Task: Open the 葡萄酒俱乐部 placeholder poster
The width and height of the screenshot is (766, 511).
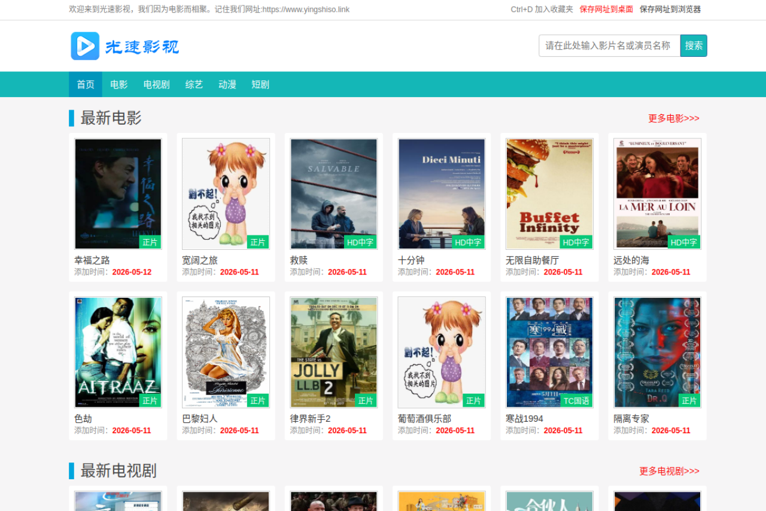Action: pyautogui.click(x=442, y=353)
